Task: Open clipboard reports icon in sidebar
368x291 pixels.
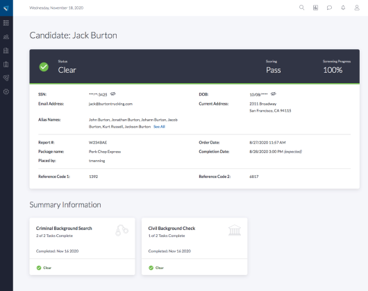Action: (x=6, y=64)
